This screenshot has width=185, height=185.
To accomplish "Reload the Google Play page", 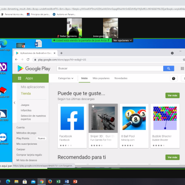I will 28,60.
